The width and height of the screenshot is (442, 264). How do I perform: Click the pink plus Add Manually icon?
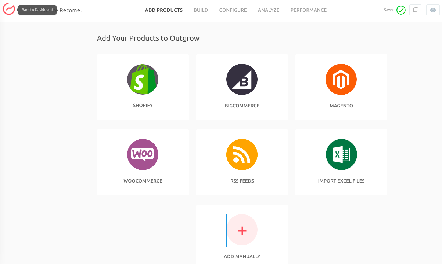(x=242, y=230)
